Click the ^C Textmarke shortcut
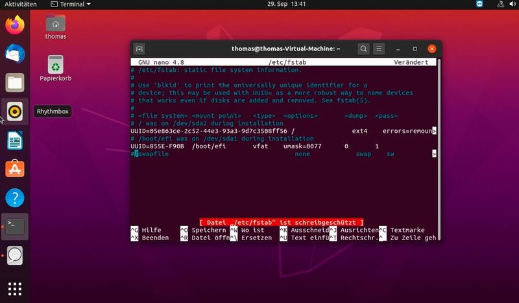Viewport: 519px width, 303px height. (402, 230)
